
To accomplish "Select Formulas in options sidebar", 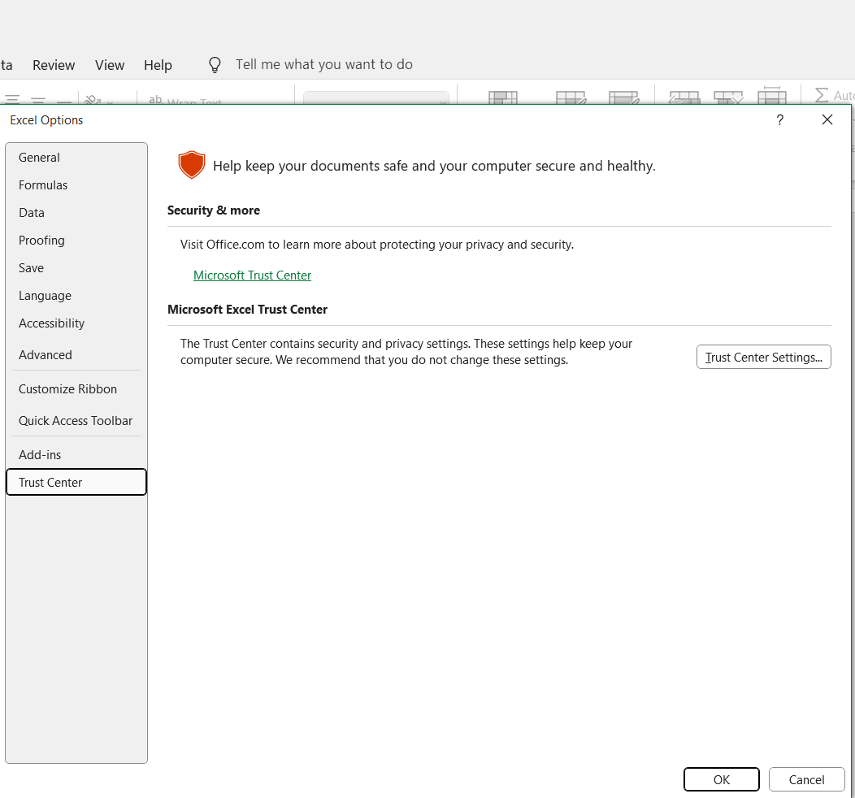I will pos(76,185).
